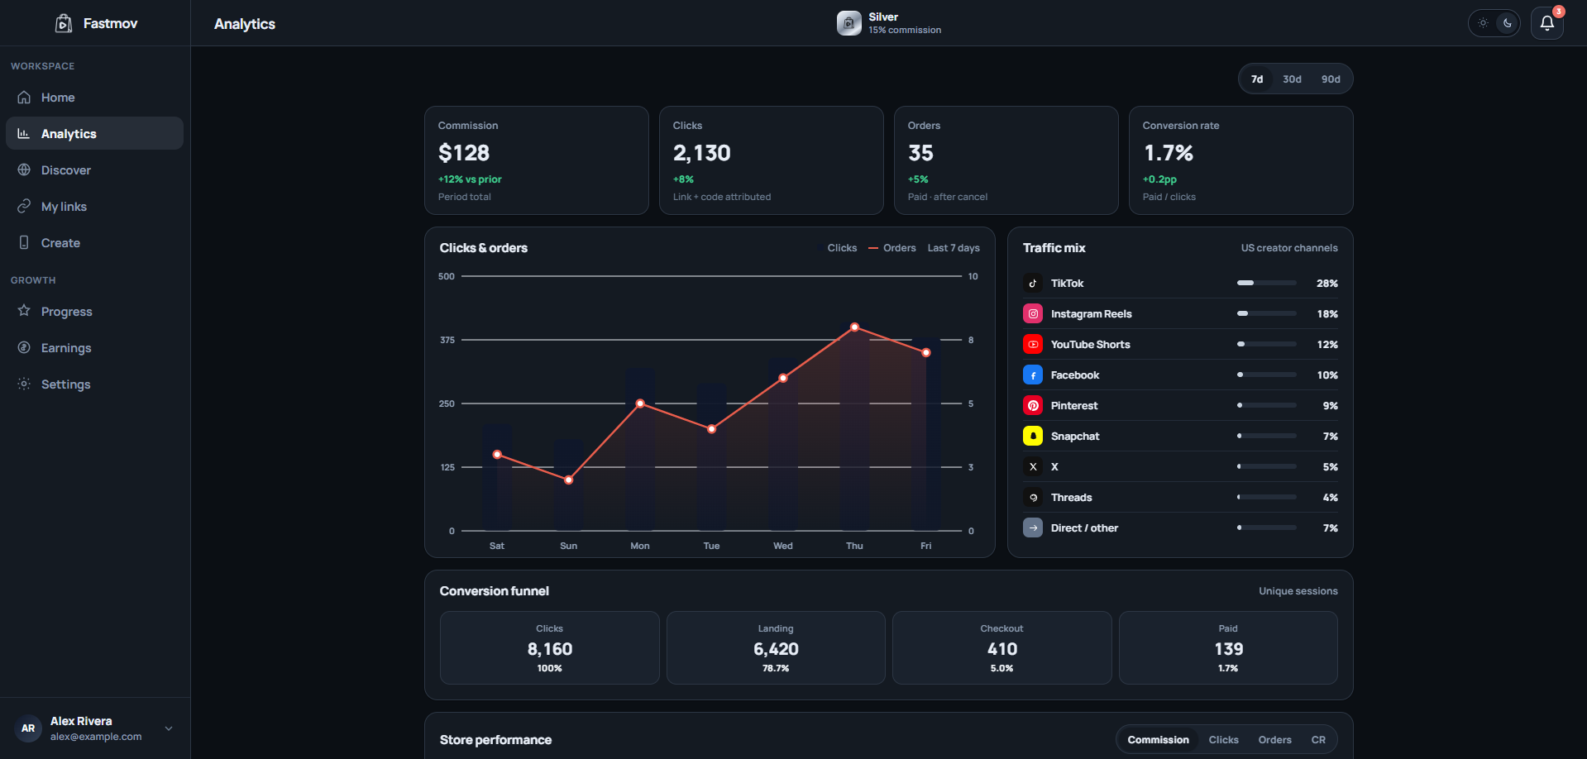This screenshot has height=759, width=1587.
Task: Click the YouTube Shorts icon
Action: 1033,344
